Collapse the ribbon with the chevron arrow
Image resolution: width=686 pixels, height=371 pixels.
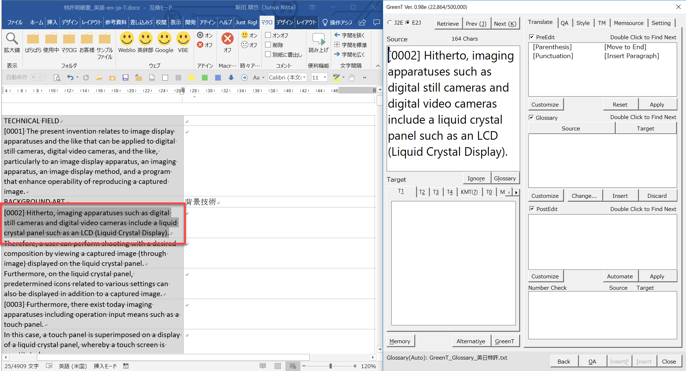point(378,66)
